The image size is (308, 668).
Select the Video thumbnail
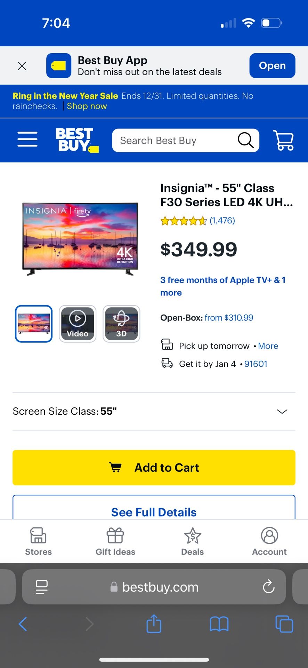coord(78,324)
